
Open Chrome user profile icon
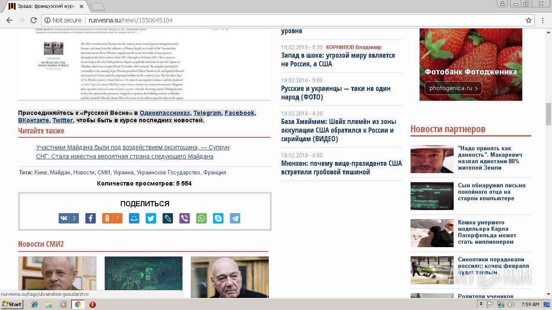502,3
